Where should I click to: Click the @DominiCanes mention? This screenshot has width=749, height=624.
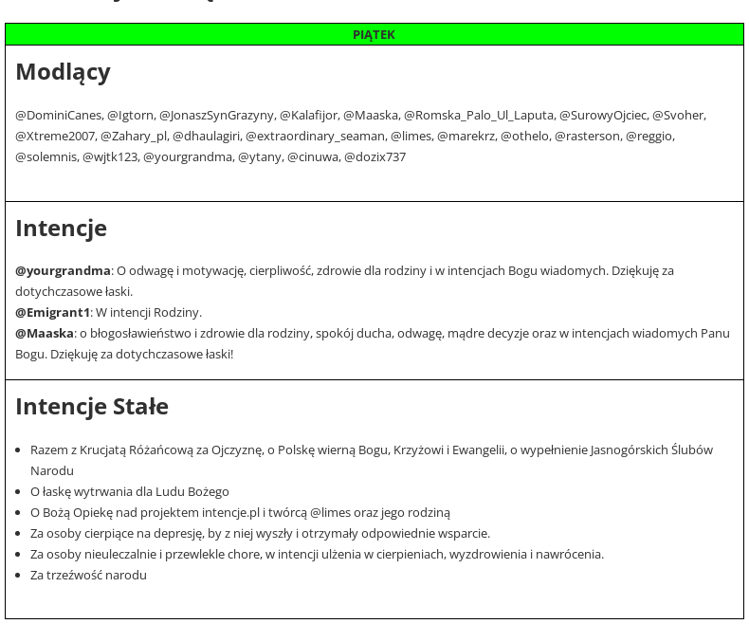58,115
